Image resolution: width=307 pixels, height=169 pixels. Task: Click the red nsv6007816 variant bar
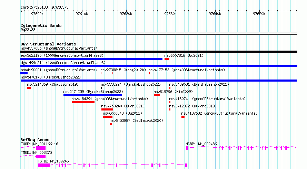coord(167,59)
